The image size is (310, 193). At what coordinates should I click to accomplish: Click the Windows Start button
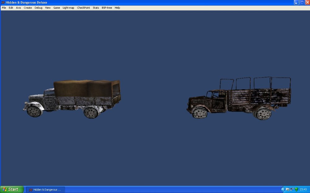(12, 190)
